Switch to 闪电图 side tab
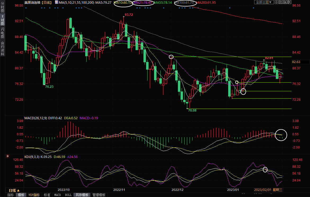Viewport: 310px width, 197px height. tap(2, 33)
